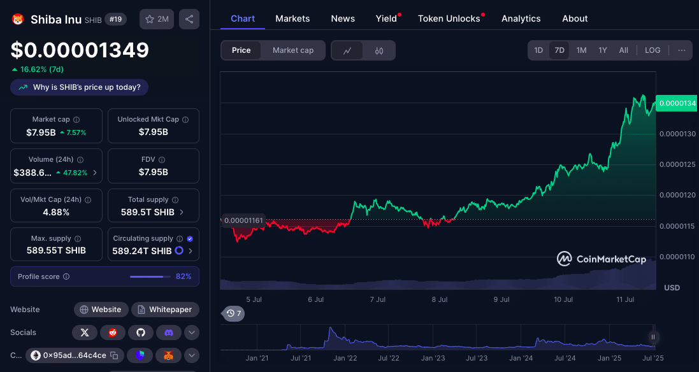The height and width of the screenshot is (372, 699).
Task: Click Profile score info icon
Action: 66,276
